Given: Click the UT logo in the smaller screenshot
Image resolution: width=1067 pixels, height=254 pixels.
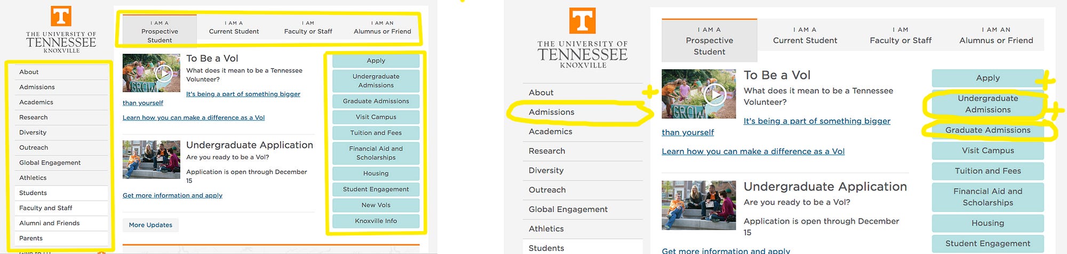Looking at the screenshot, I should [61, 15].
